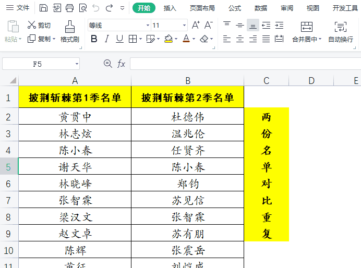Open the 视图 tab
This screenshot has width=361, height=268.
[313, 8]
